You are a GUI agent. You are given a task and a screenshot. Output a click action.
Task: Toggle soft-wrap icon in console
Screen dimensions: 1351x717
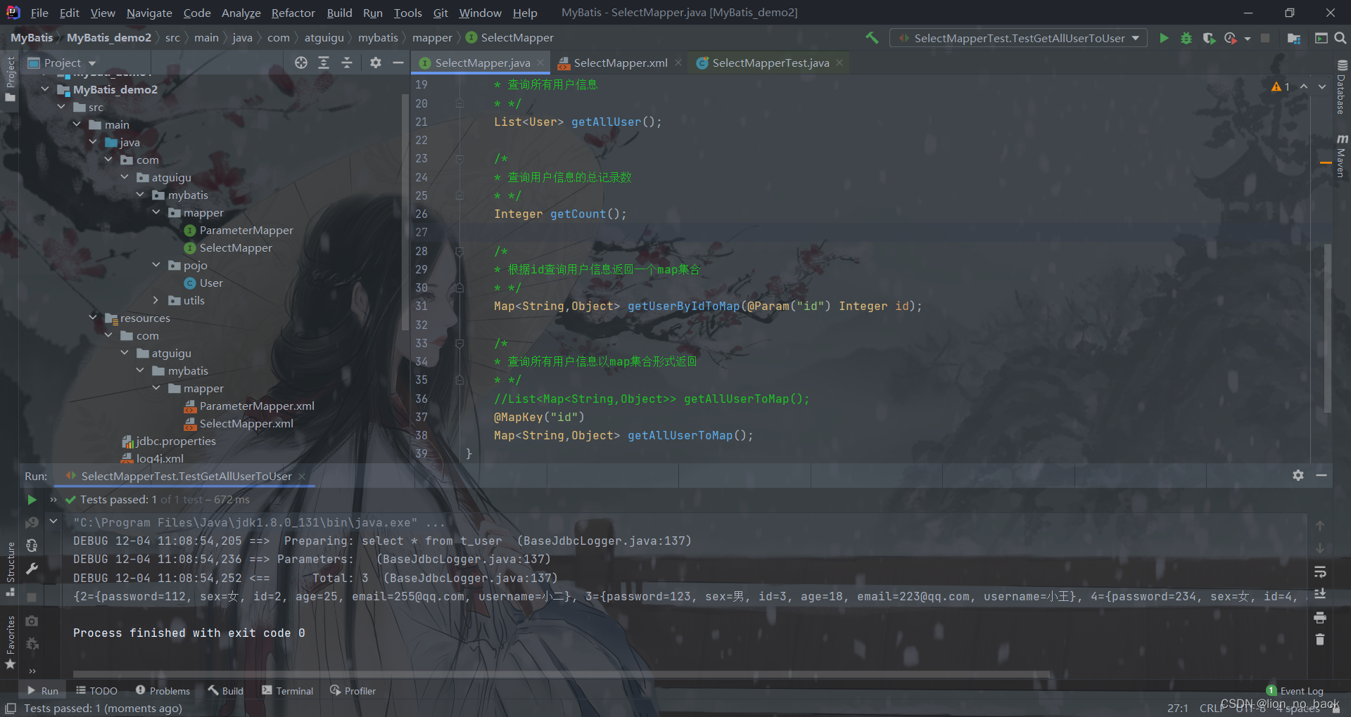(x=1320, y=571)
